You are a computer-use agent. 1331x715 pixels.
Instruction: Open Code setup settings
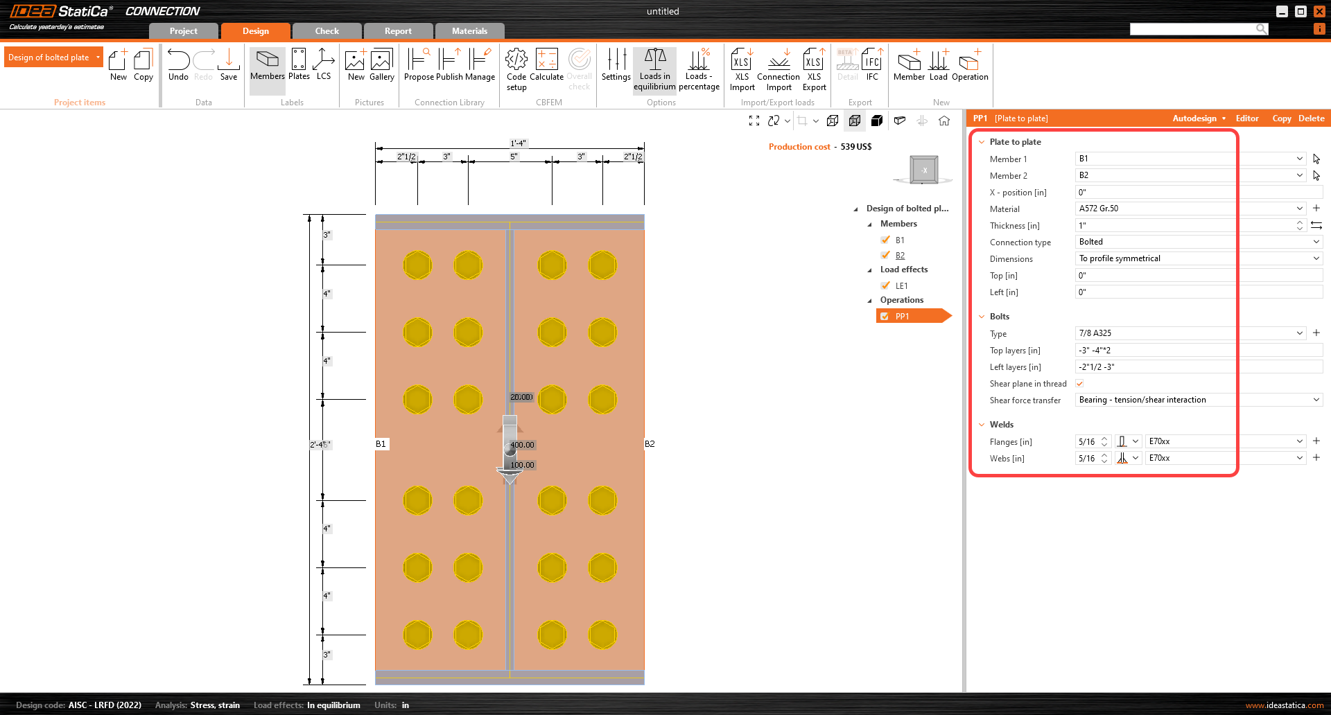(516, 67)
